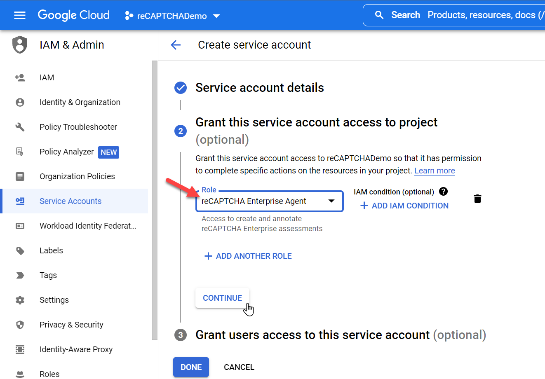Click the CANCEL button
This screenshot has width=545, height=379.
(x=239, y=367)
